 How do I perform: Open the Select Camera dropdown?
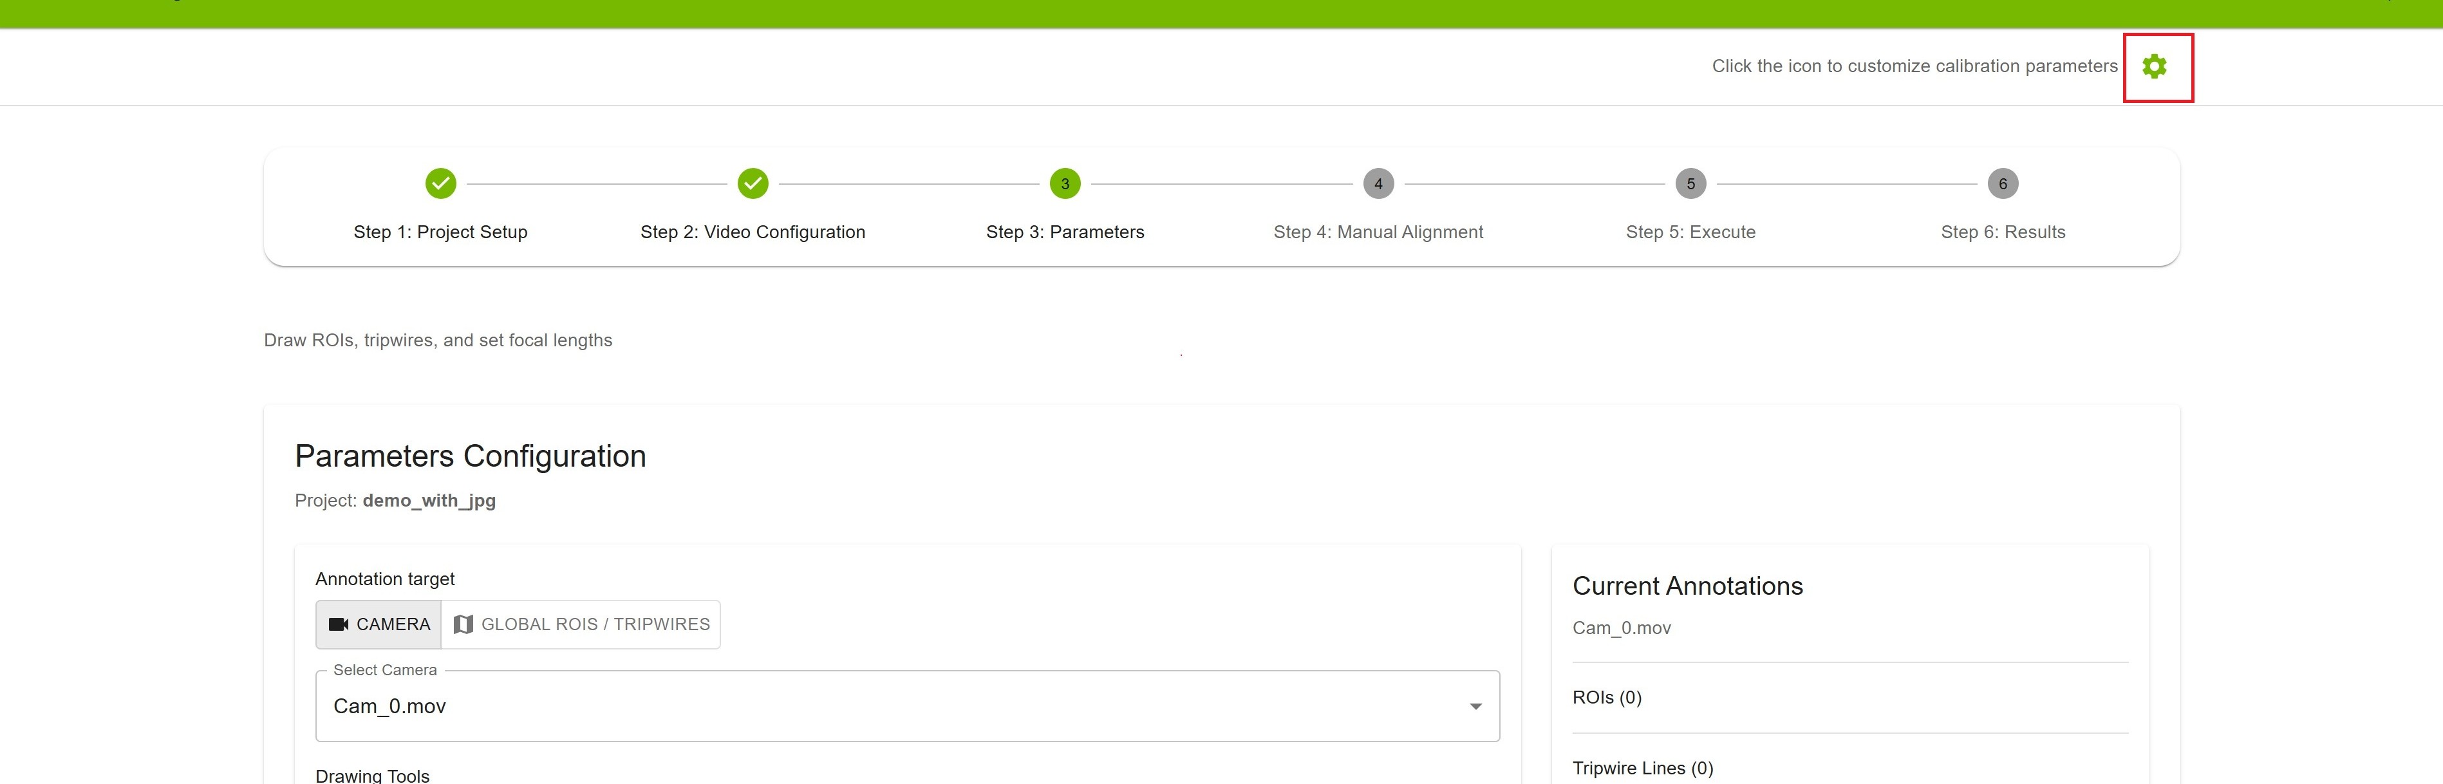point(908,706)
